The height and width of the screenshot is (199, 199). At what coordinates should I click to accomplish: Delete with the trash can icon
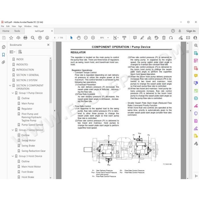point(164,38)
